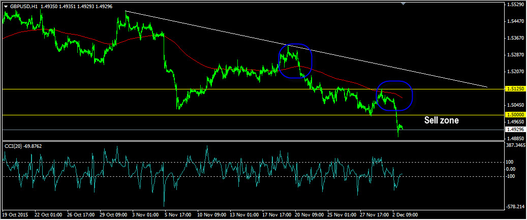This screenshot has height=220, width=527.
Task: Click the '10 Nov 09:00' time label
Action: pyautogui.click(x=211, y=214)
